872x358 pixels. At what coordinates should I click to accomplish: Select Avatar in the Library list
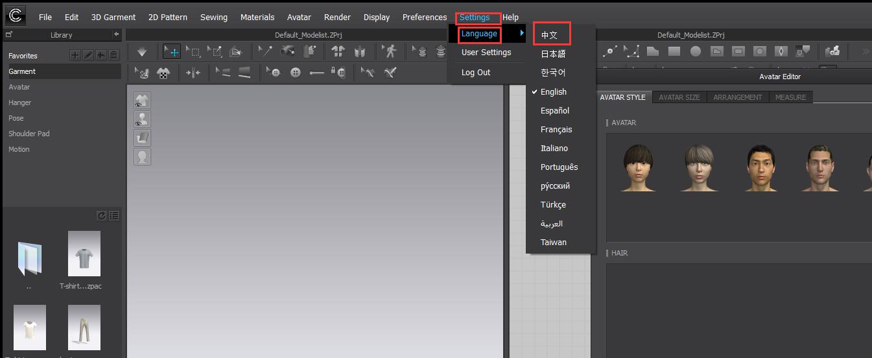coord(19,87)
